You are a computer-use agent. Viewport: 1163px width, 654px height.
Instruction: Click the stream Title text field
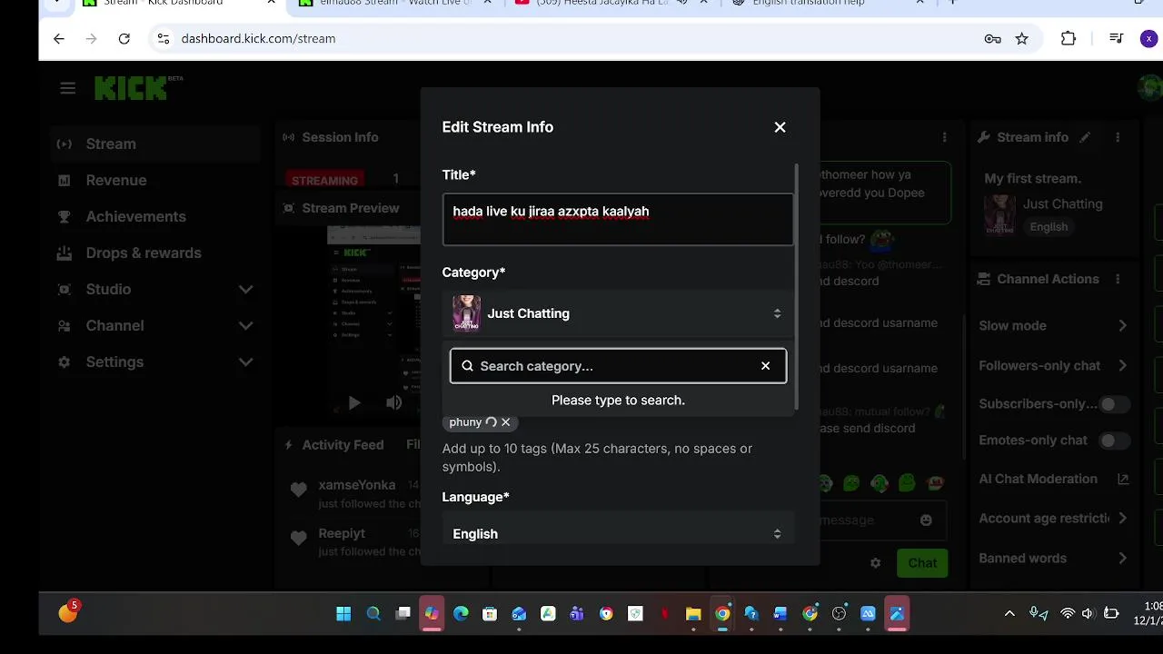(x=618, y=219)
